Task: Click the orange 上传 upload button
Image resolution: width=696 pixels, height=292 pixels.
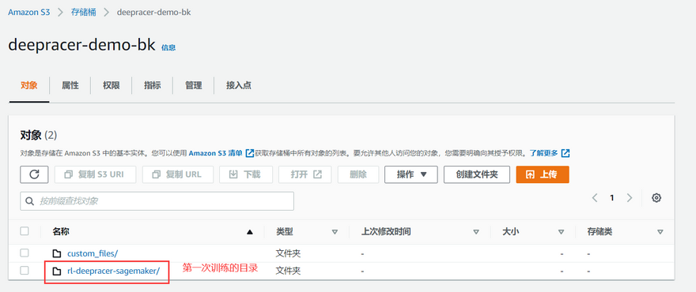Action: click(x=543, y=174)
